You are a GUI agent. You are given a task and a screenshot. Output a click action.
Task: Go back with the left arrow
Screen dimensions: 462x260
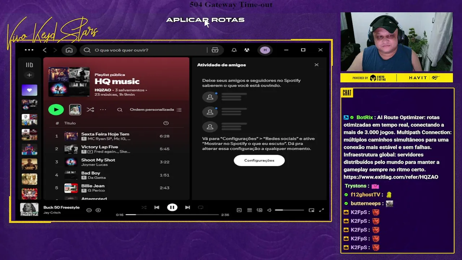pos(45,50)
